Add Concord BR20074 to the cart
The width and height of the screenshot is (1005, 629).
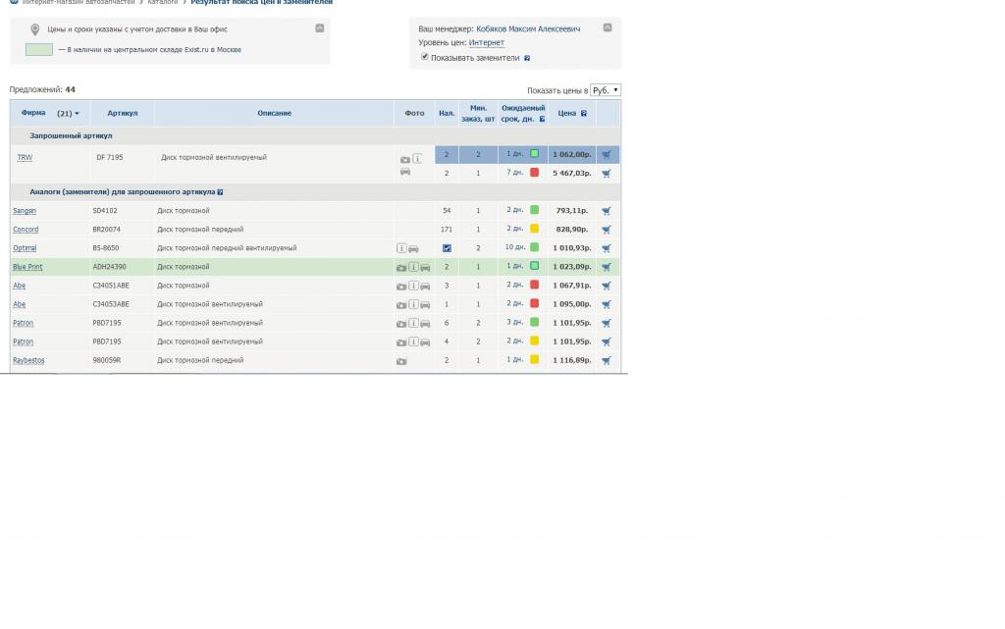[x=607, y=230]
